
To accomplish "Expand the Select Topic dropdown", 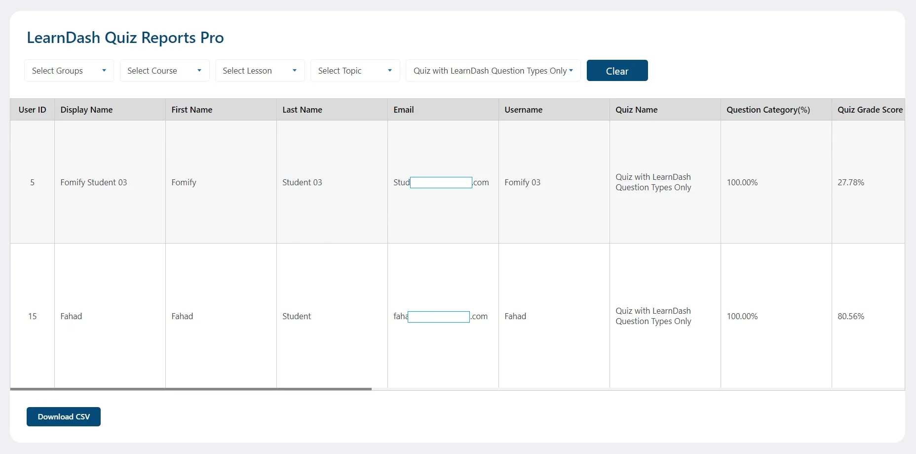I will 354,70.
